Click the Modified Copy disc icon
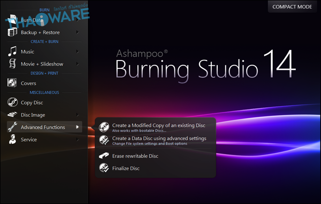Screen dimensions: 321x204 104,127
